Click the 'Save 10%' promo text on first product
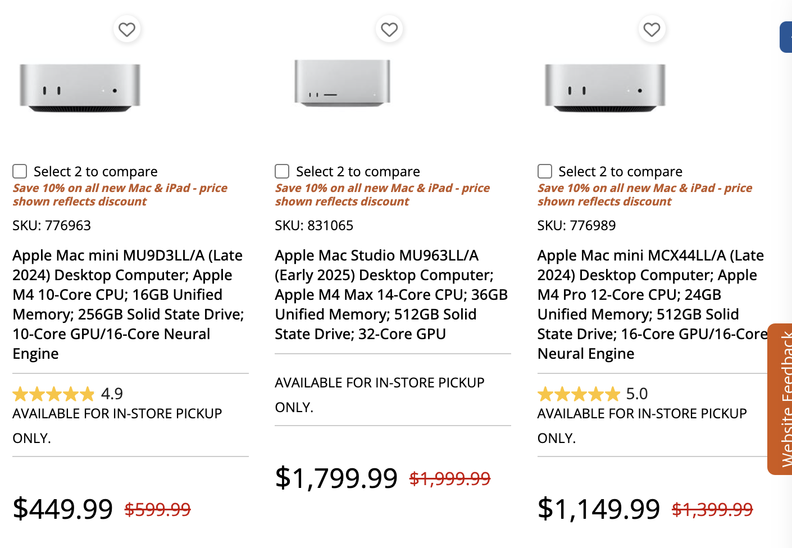This screenshot has width=792, height=548. pos(120,194)
